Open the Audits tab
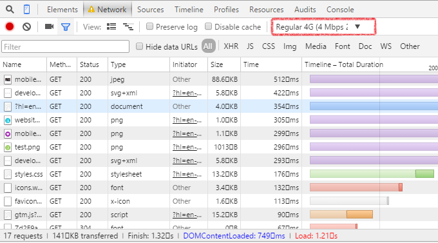The height and width of the screenshot is (243, 438). pyautogui.click(x=305, y=10)
